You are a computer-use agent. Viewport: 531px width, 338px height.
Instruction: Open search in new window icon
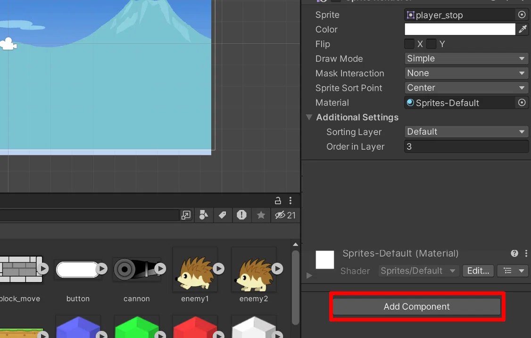tap(186, 215)
